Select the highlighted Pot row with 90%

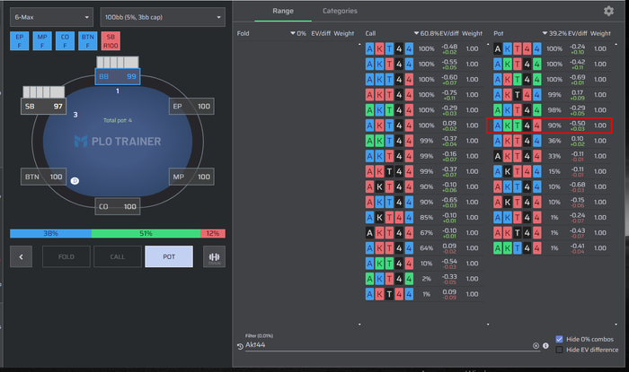click(549, 125)
